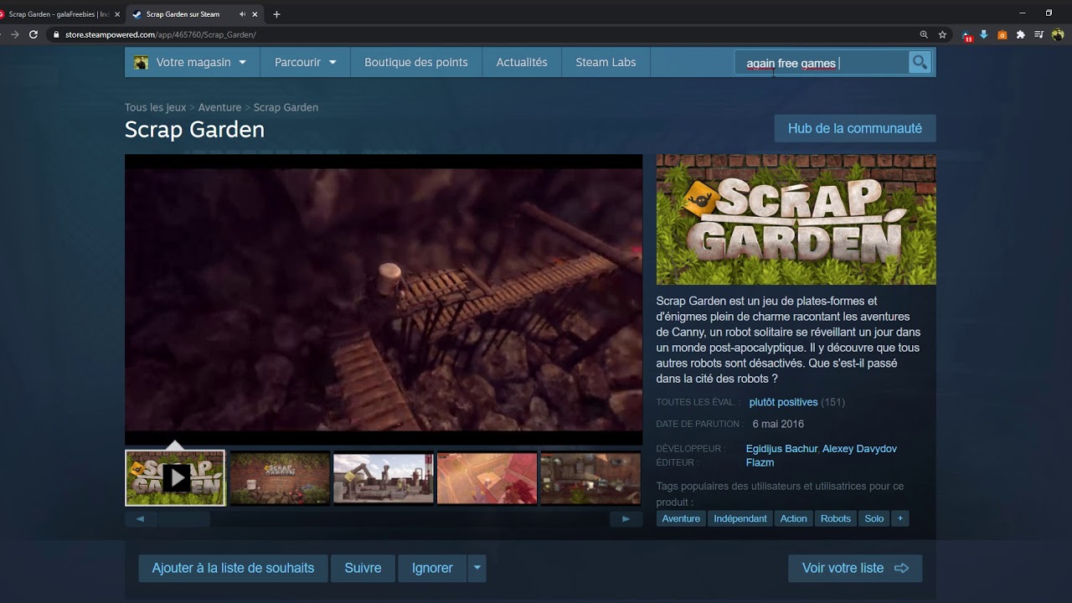This screenshot has width=1072, height=603.
Task: Open developer Egidijus Bachur link
Action: pos(781,449)
